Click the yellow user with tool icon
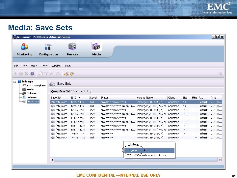This screenshot has height=178, width=237. [72, 74]
